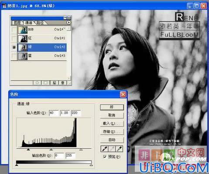Click input levels gamma field 1.20
The image size is (209, 174).
[65, 113]
